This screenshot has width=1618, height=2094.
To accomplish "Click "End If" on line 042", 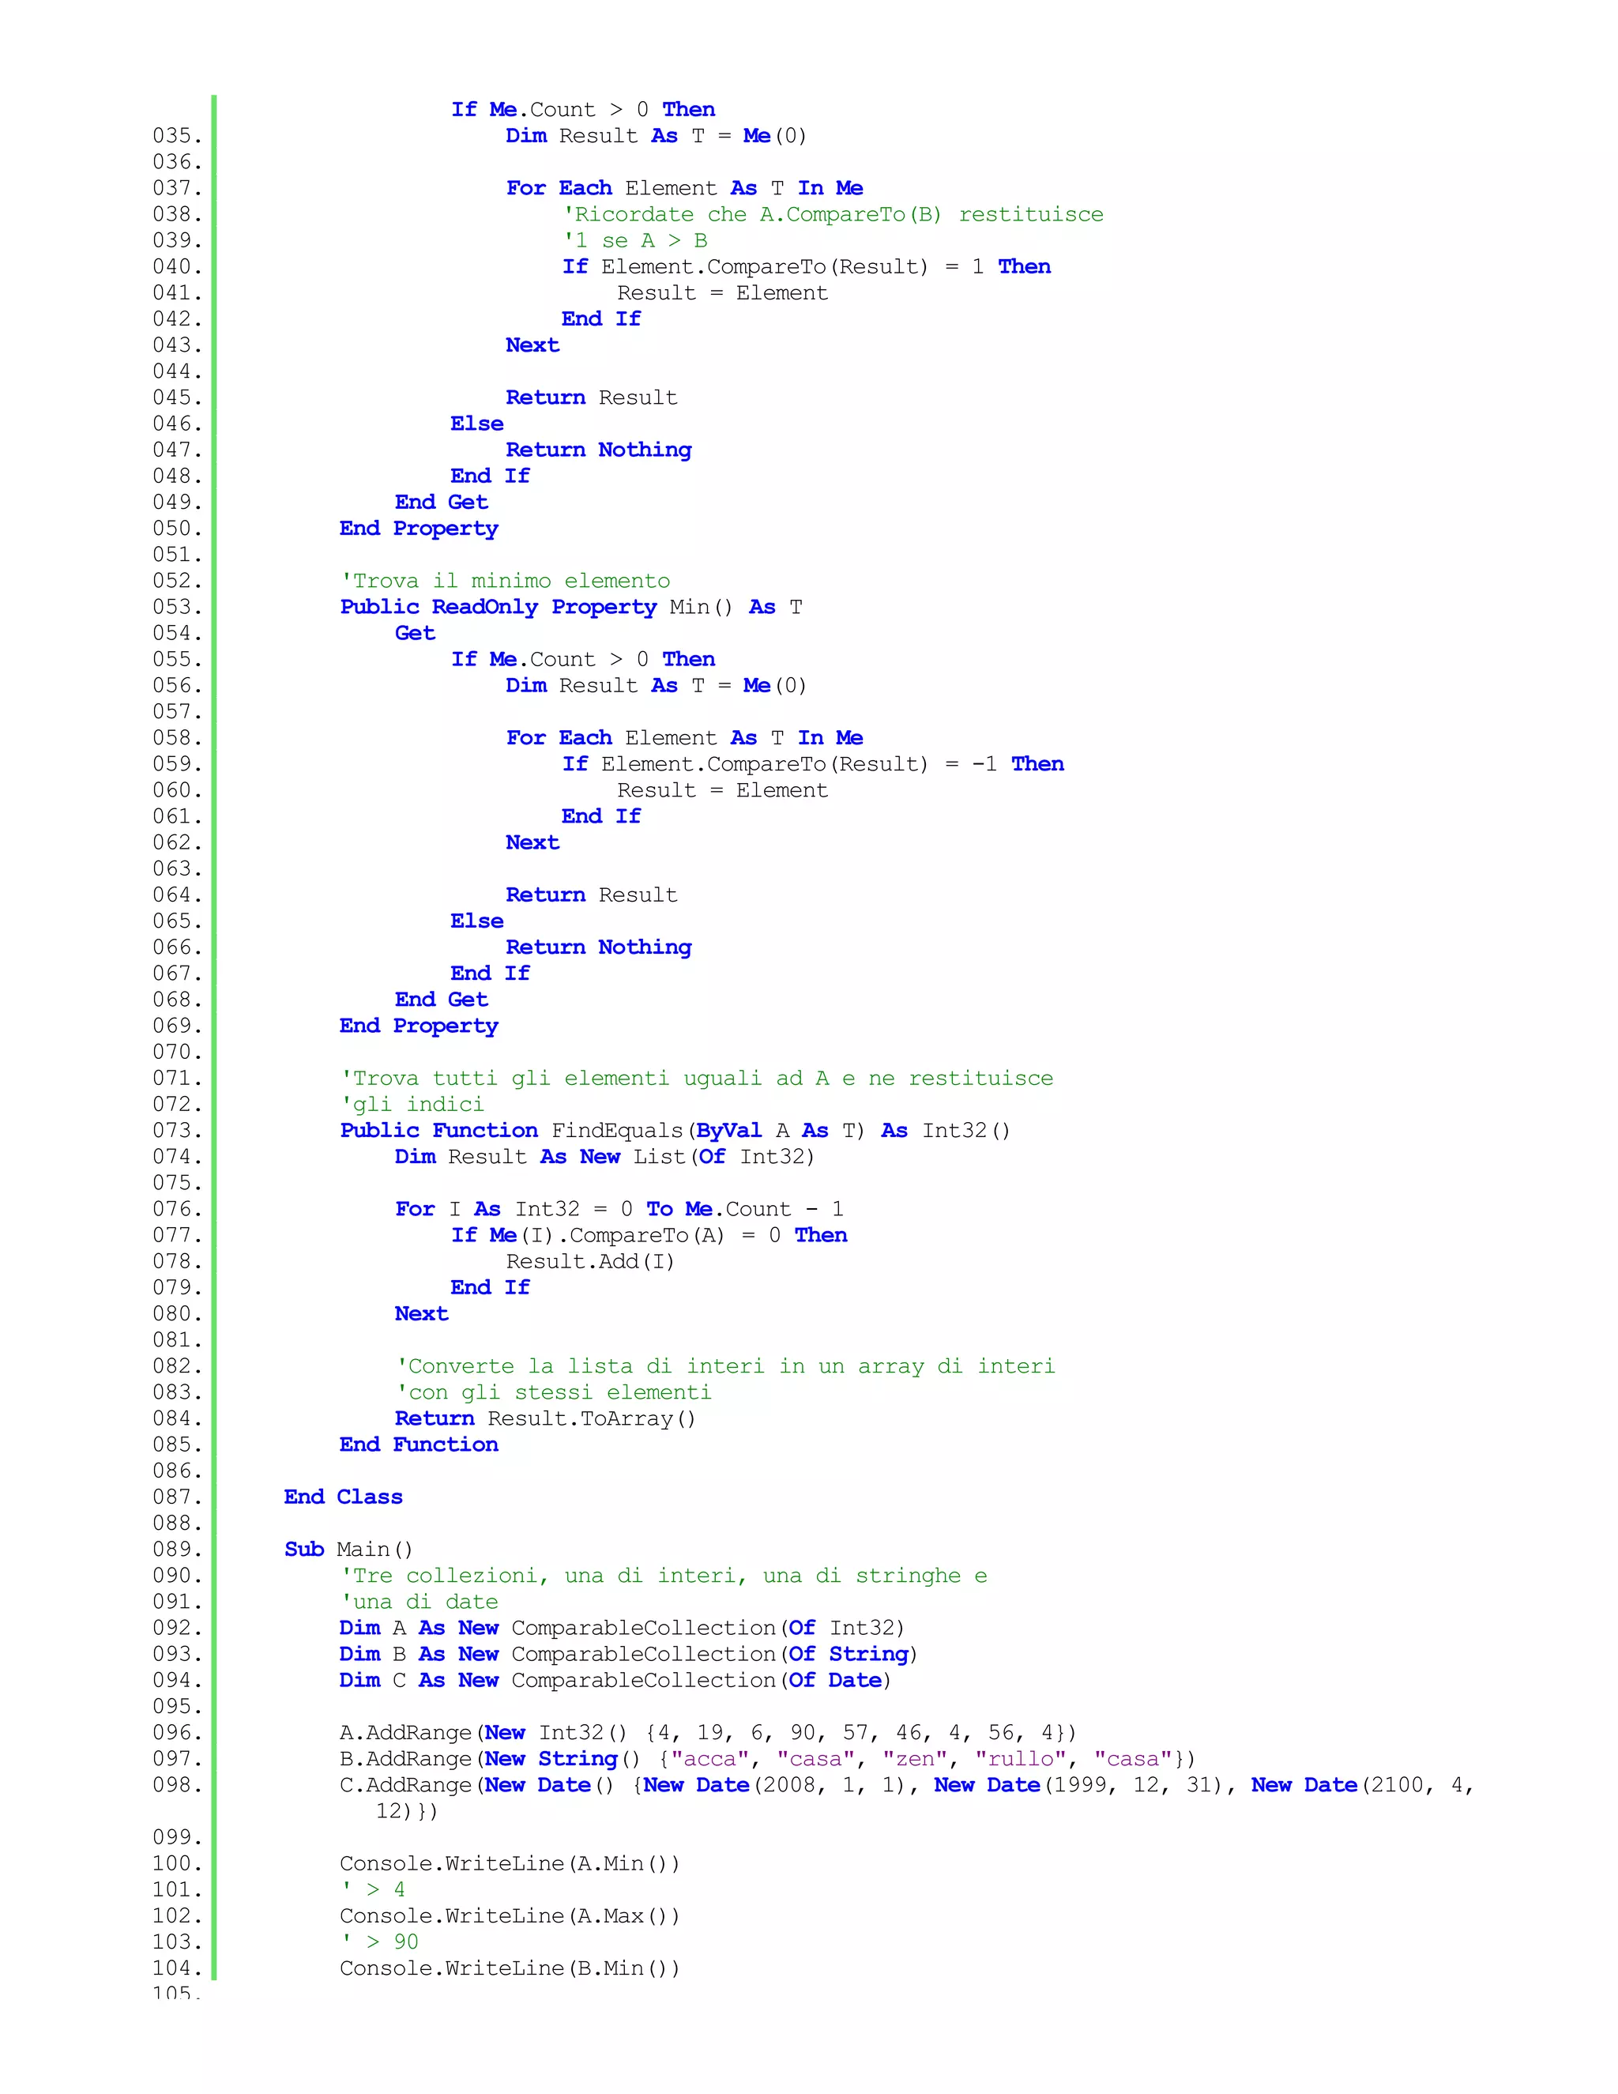I will pyautogui.click(x=601, y=319).
